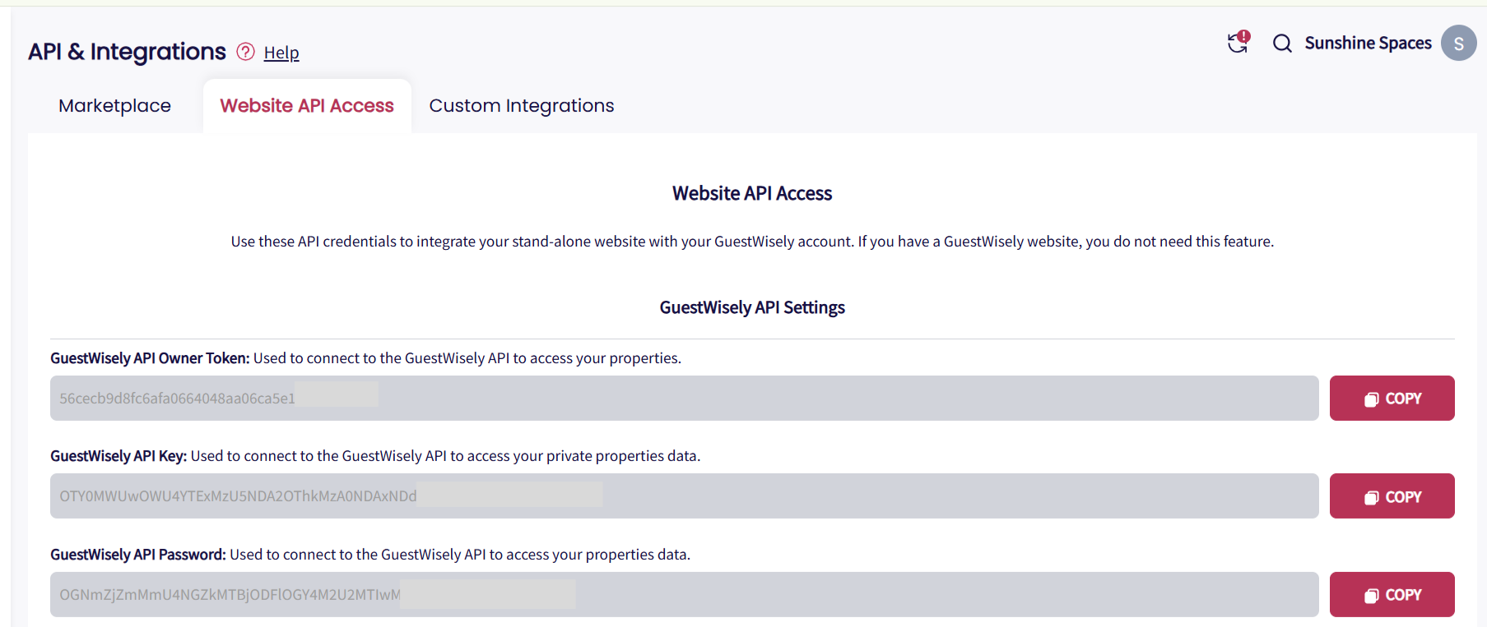1487x627 pixels.
Task: Click the API Password value field
Action: [x=684, y=595]
